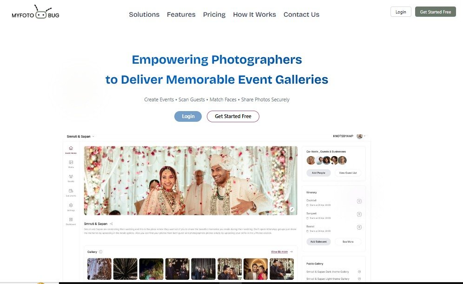Follow the View 6k more link
463x284 pixels.
tap(279, 252)
